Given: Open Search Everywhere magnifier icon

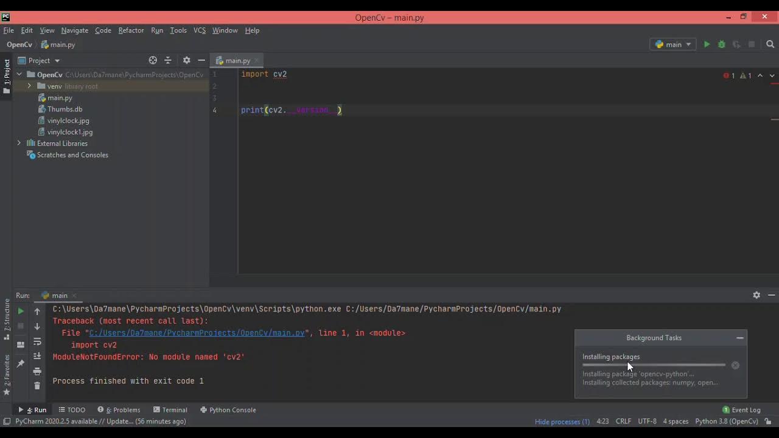Looking at the screenshot, I should 770,44.
